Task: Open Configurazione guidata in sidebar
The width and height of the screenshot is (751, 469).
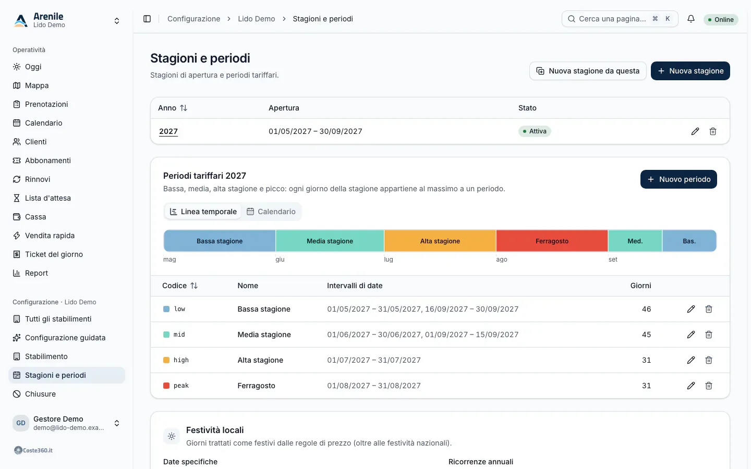Action: pos(67,338)
